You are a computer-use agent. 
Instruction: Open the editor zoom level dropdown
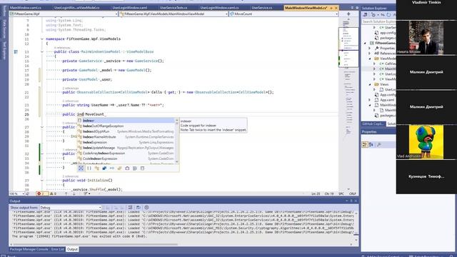click(17, 193)
